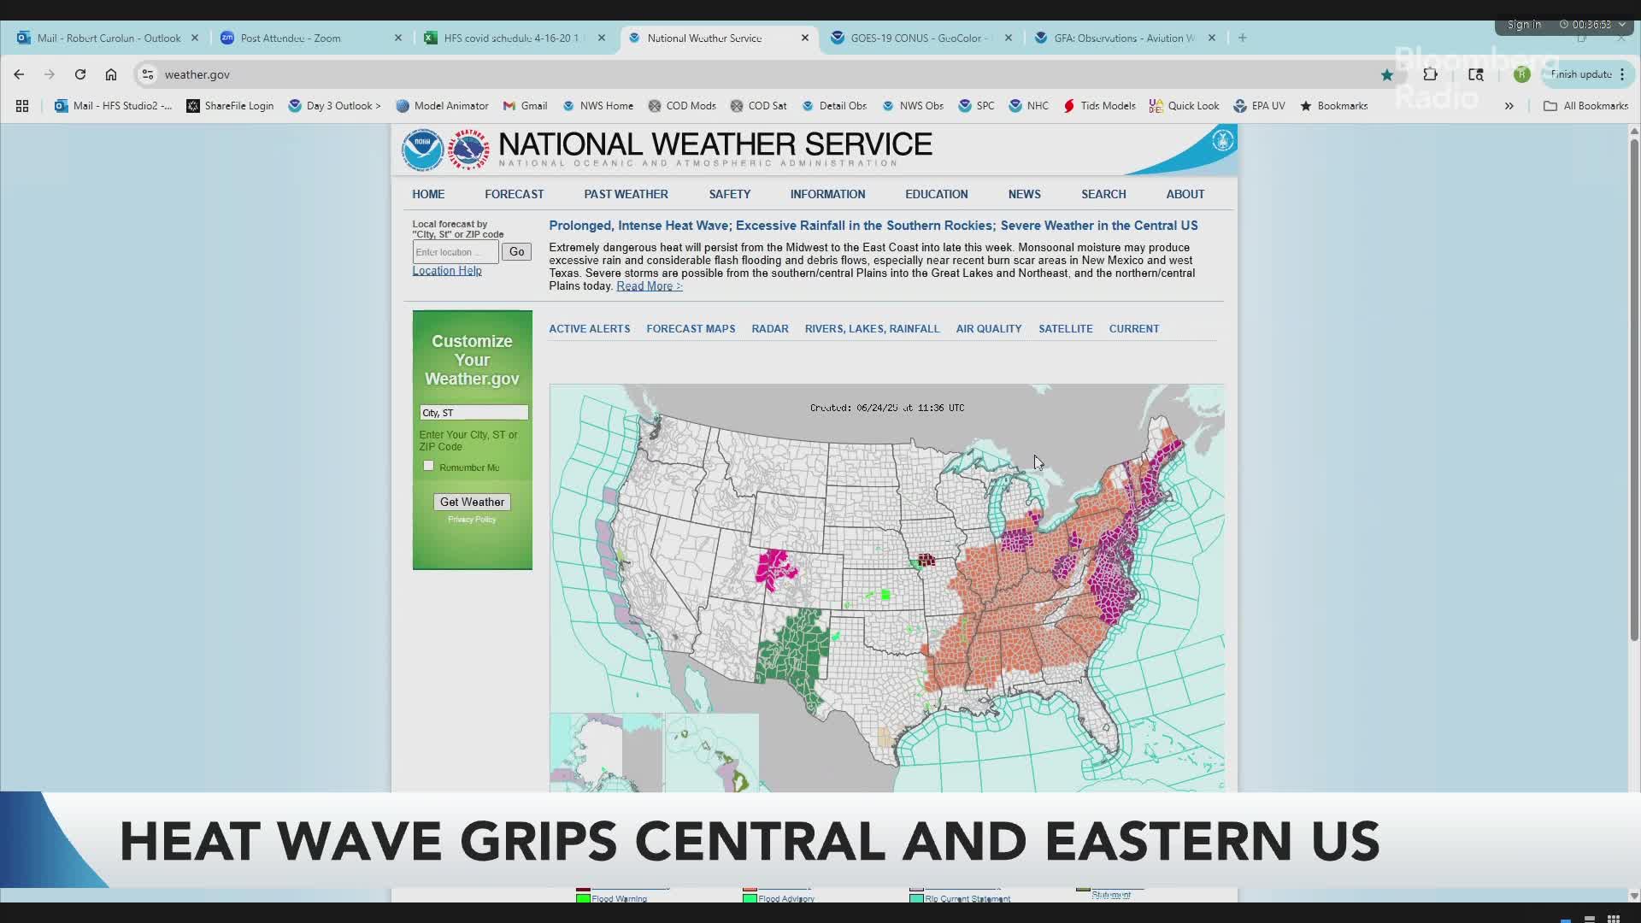Toggle the bookmark star for this page

1386,74
